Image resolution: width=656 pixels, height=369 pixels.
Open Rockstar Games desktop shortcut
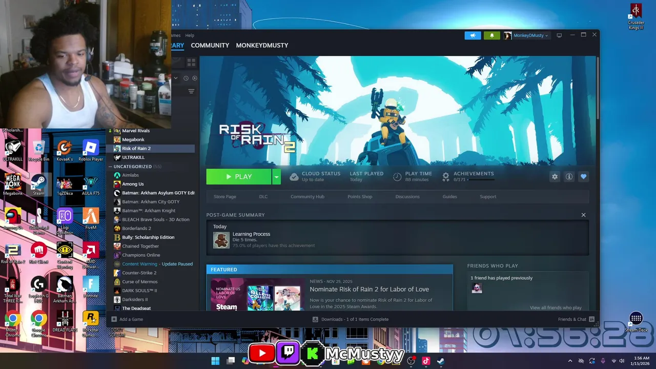[x=91, y=324]
